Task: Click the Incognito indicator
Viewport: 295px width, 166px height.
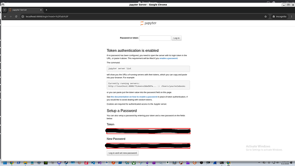Action: 279,16
